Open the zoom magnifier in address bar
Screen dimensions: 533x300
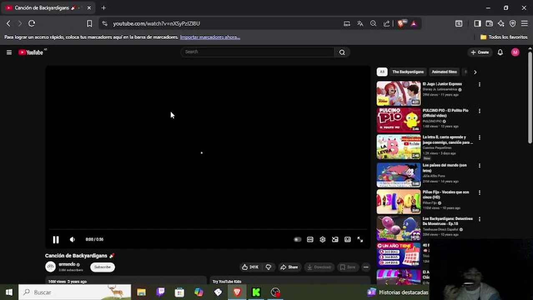click(373, 24)
